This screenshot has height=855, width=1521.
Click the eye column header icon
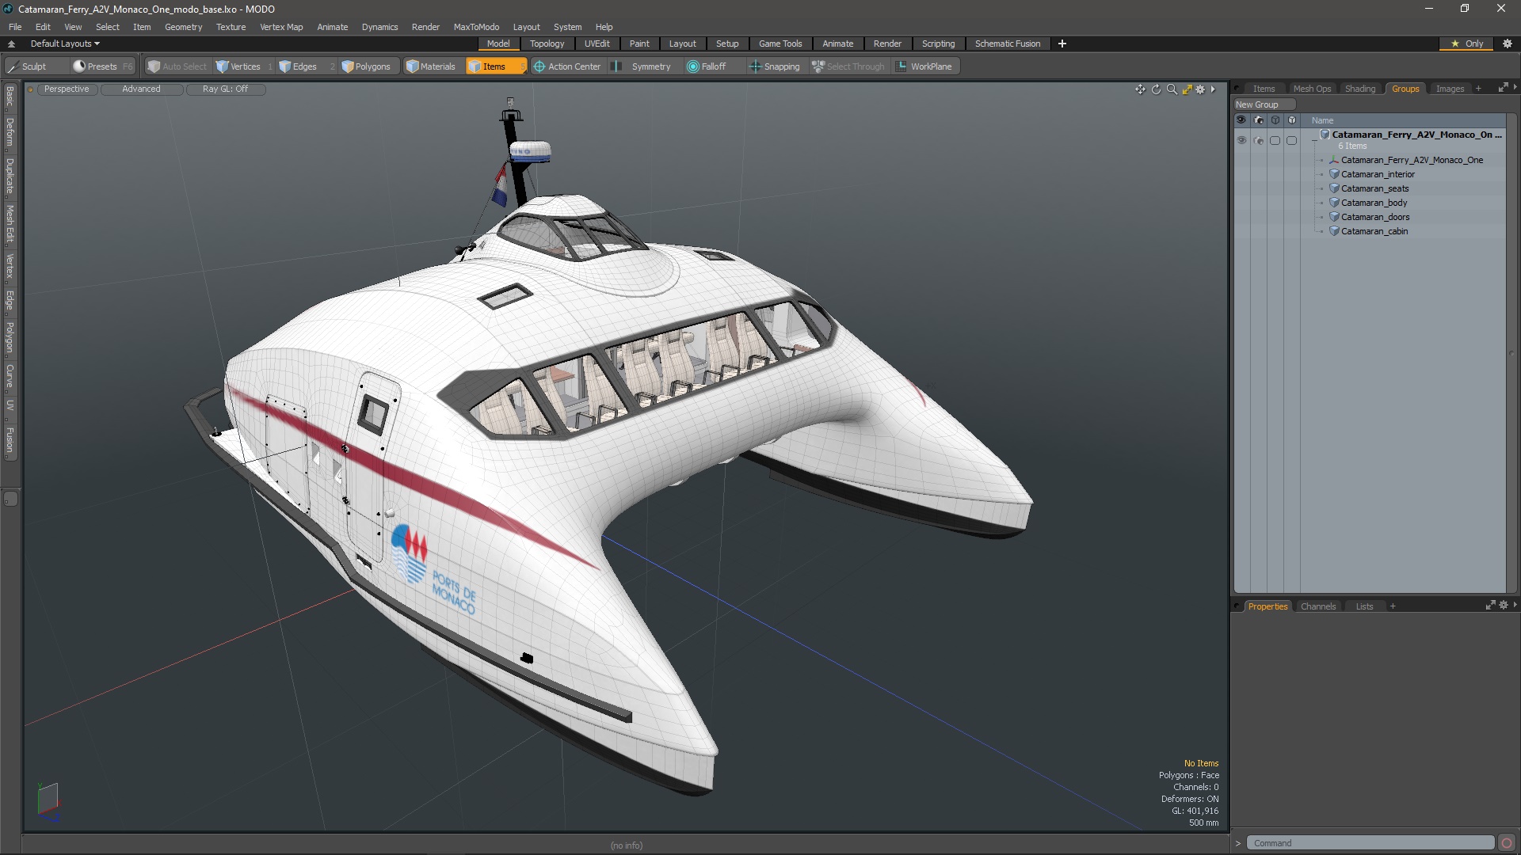point(1241,120)
